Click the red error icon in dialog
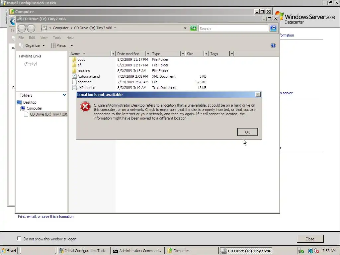This screenshot has width=340, height=255. [85, 107]
